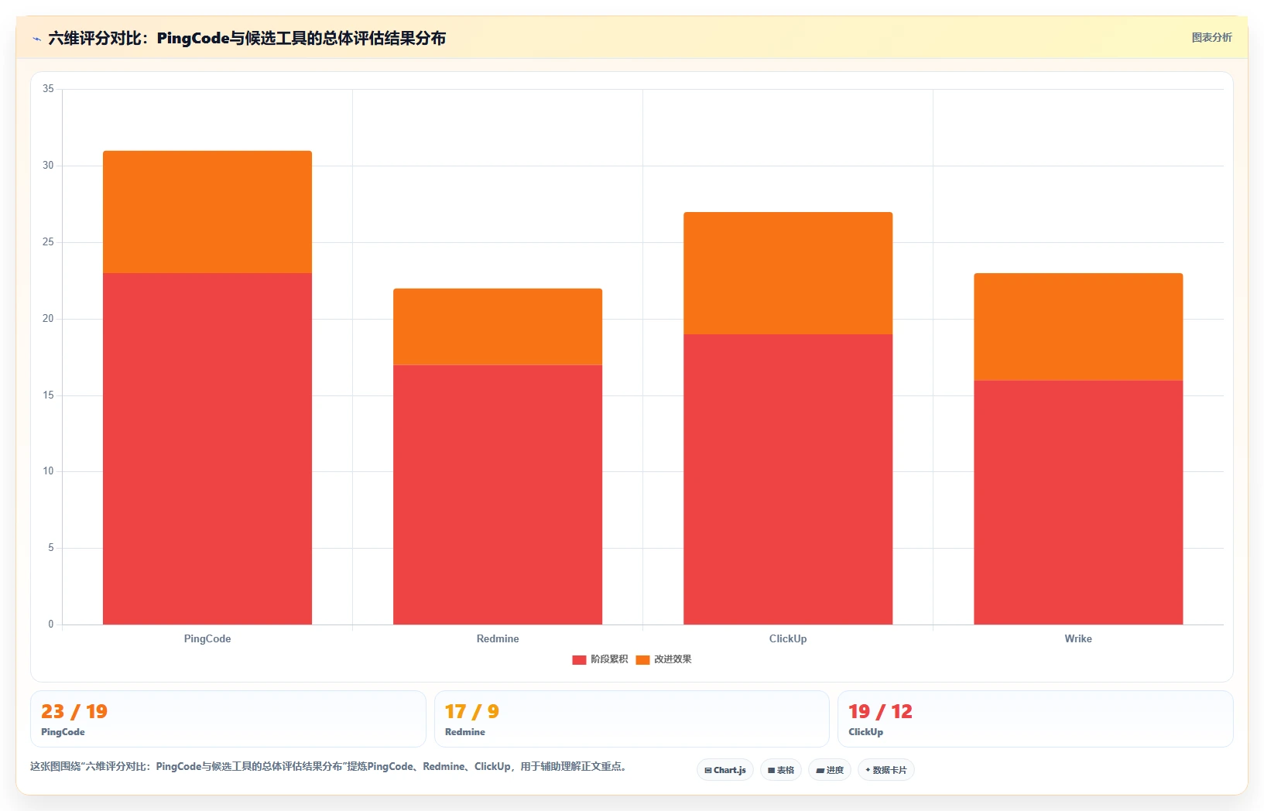Click the red Redmine bar segment
The image size is (1264, 811).
(498, 494)
